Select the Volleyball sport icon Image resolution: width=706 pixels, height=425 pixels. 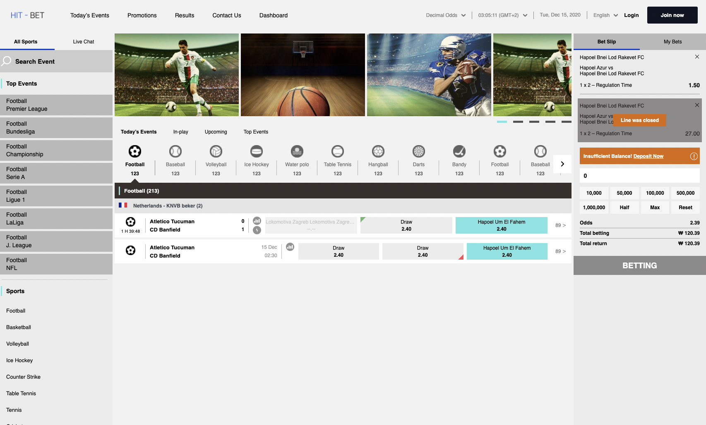pos(216,152)
